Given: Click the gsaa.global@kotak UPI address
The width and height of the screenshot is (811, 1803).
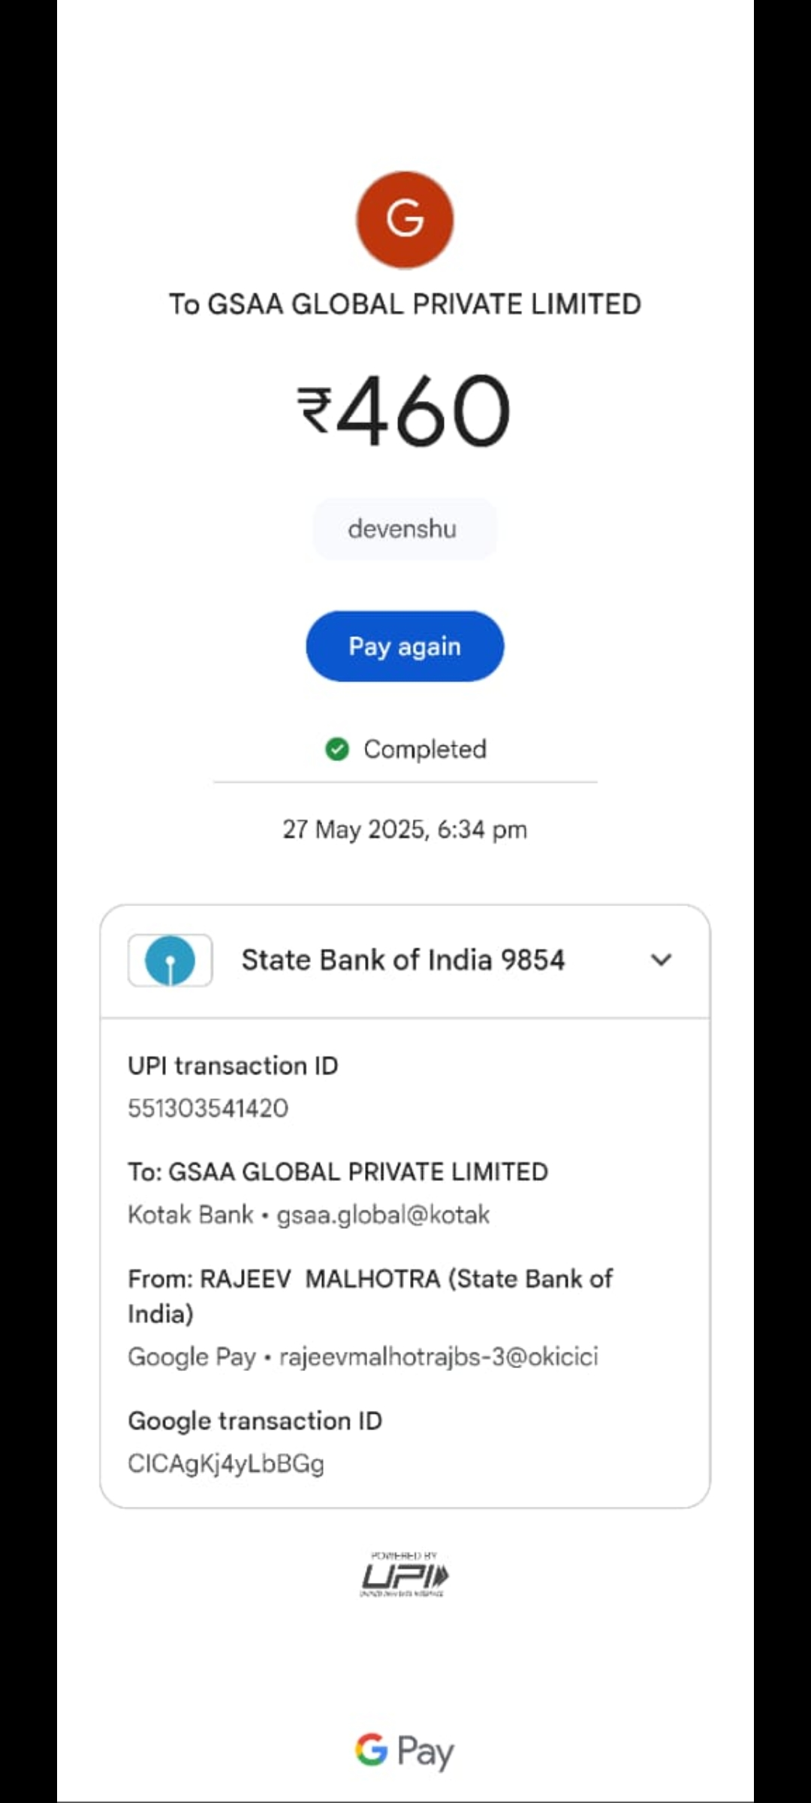Looking at the screenshot, I should point(383,1215).
